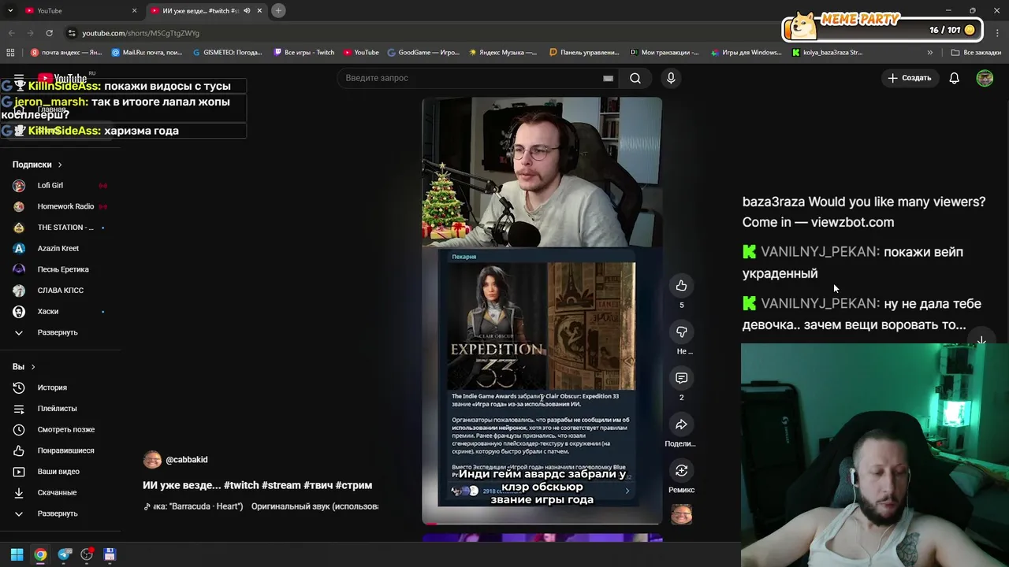Jump to latest chat messages arrow
1009x567 pixels.
[981, 341]
